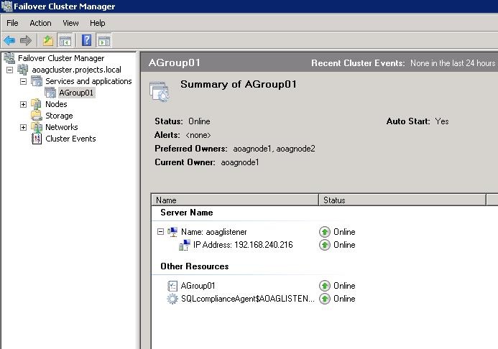Click the 'Summary of AGroup01' heading
The height and width of the screenshot is (349, 498).
tap(239, 85)
